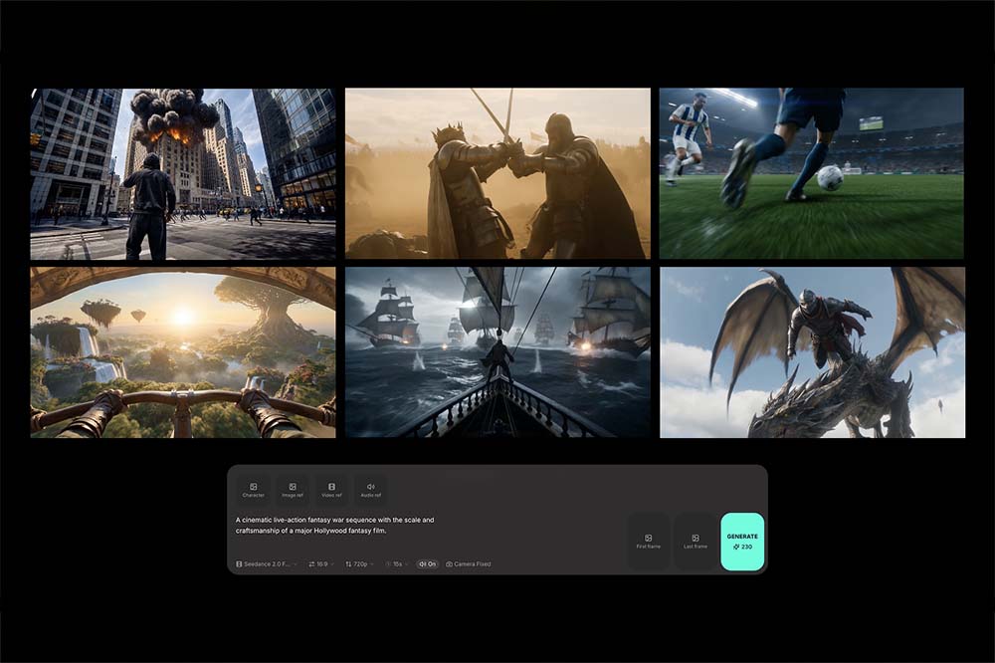The height and width of the screenshot is (663, 995).
Task: Upload a Last frame image
Action: [x=695, y=542]
